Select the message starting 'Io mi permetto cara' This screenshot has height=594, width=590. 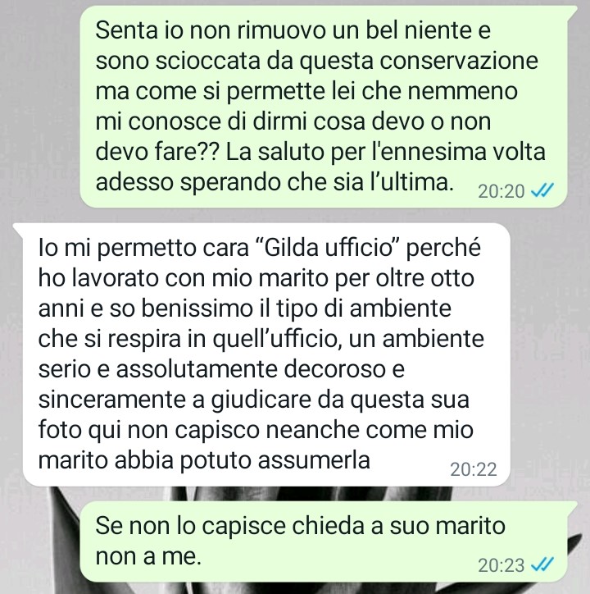(x=266, y=354)
